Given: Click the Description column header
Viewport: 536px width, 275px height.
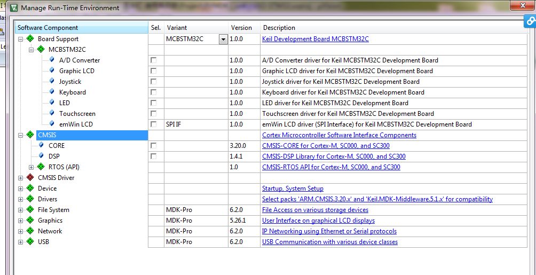Looking at the screenshot, I should pos(393,28).
